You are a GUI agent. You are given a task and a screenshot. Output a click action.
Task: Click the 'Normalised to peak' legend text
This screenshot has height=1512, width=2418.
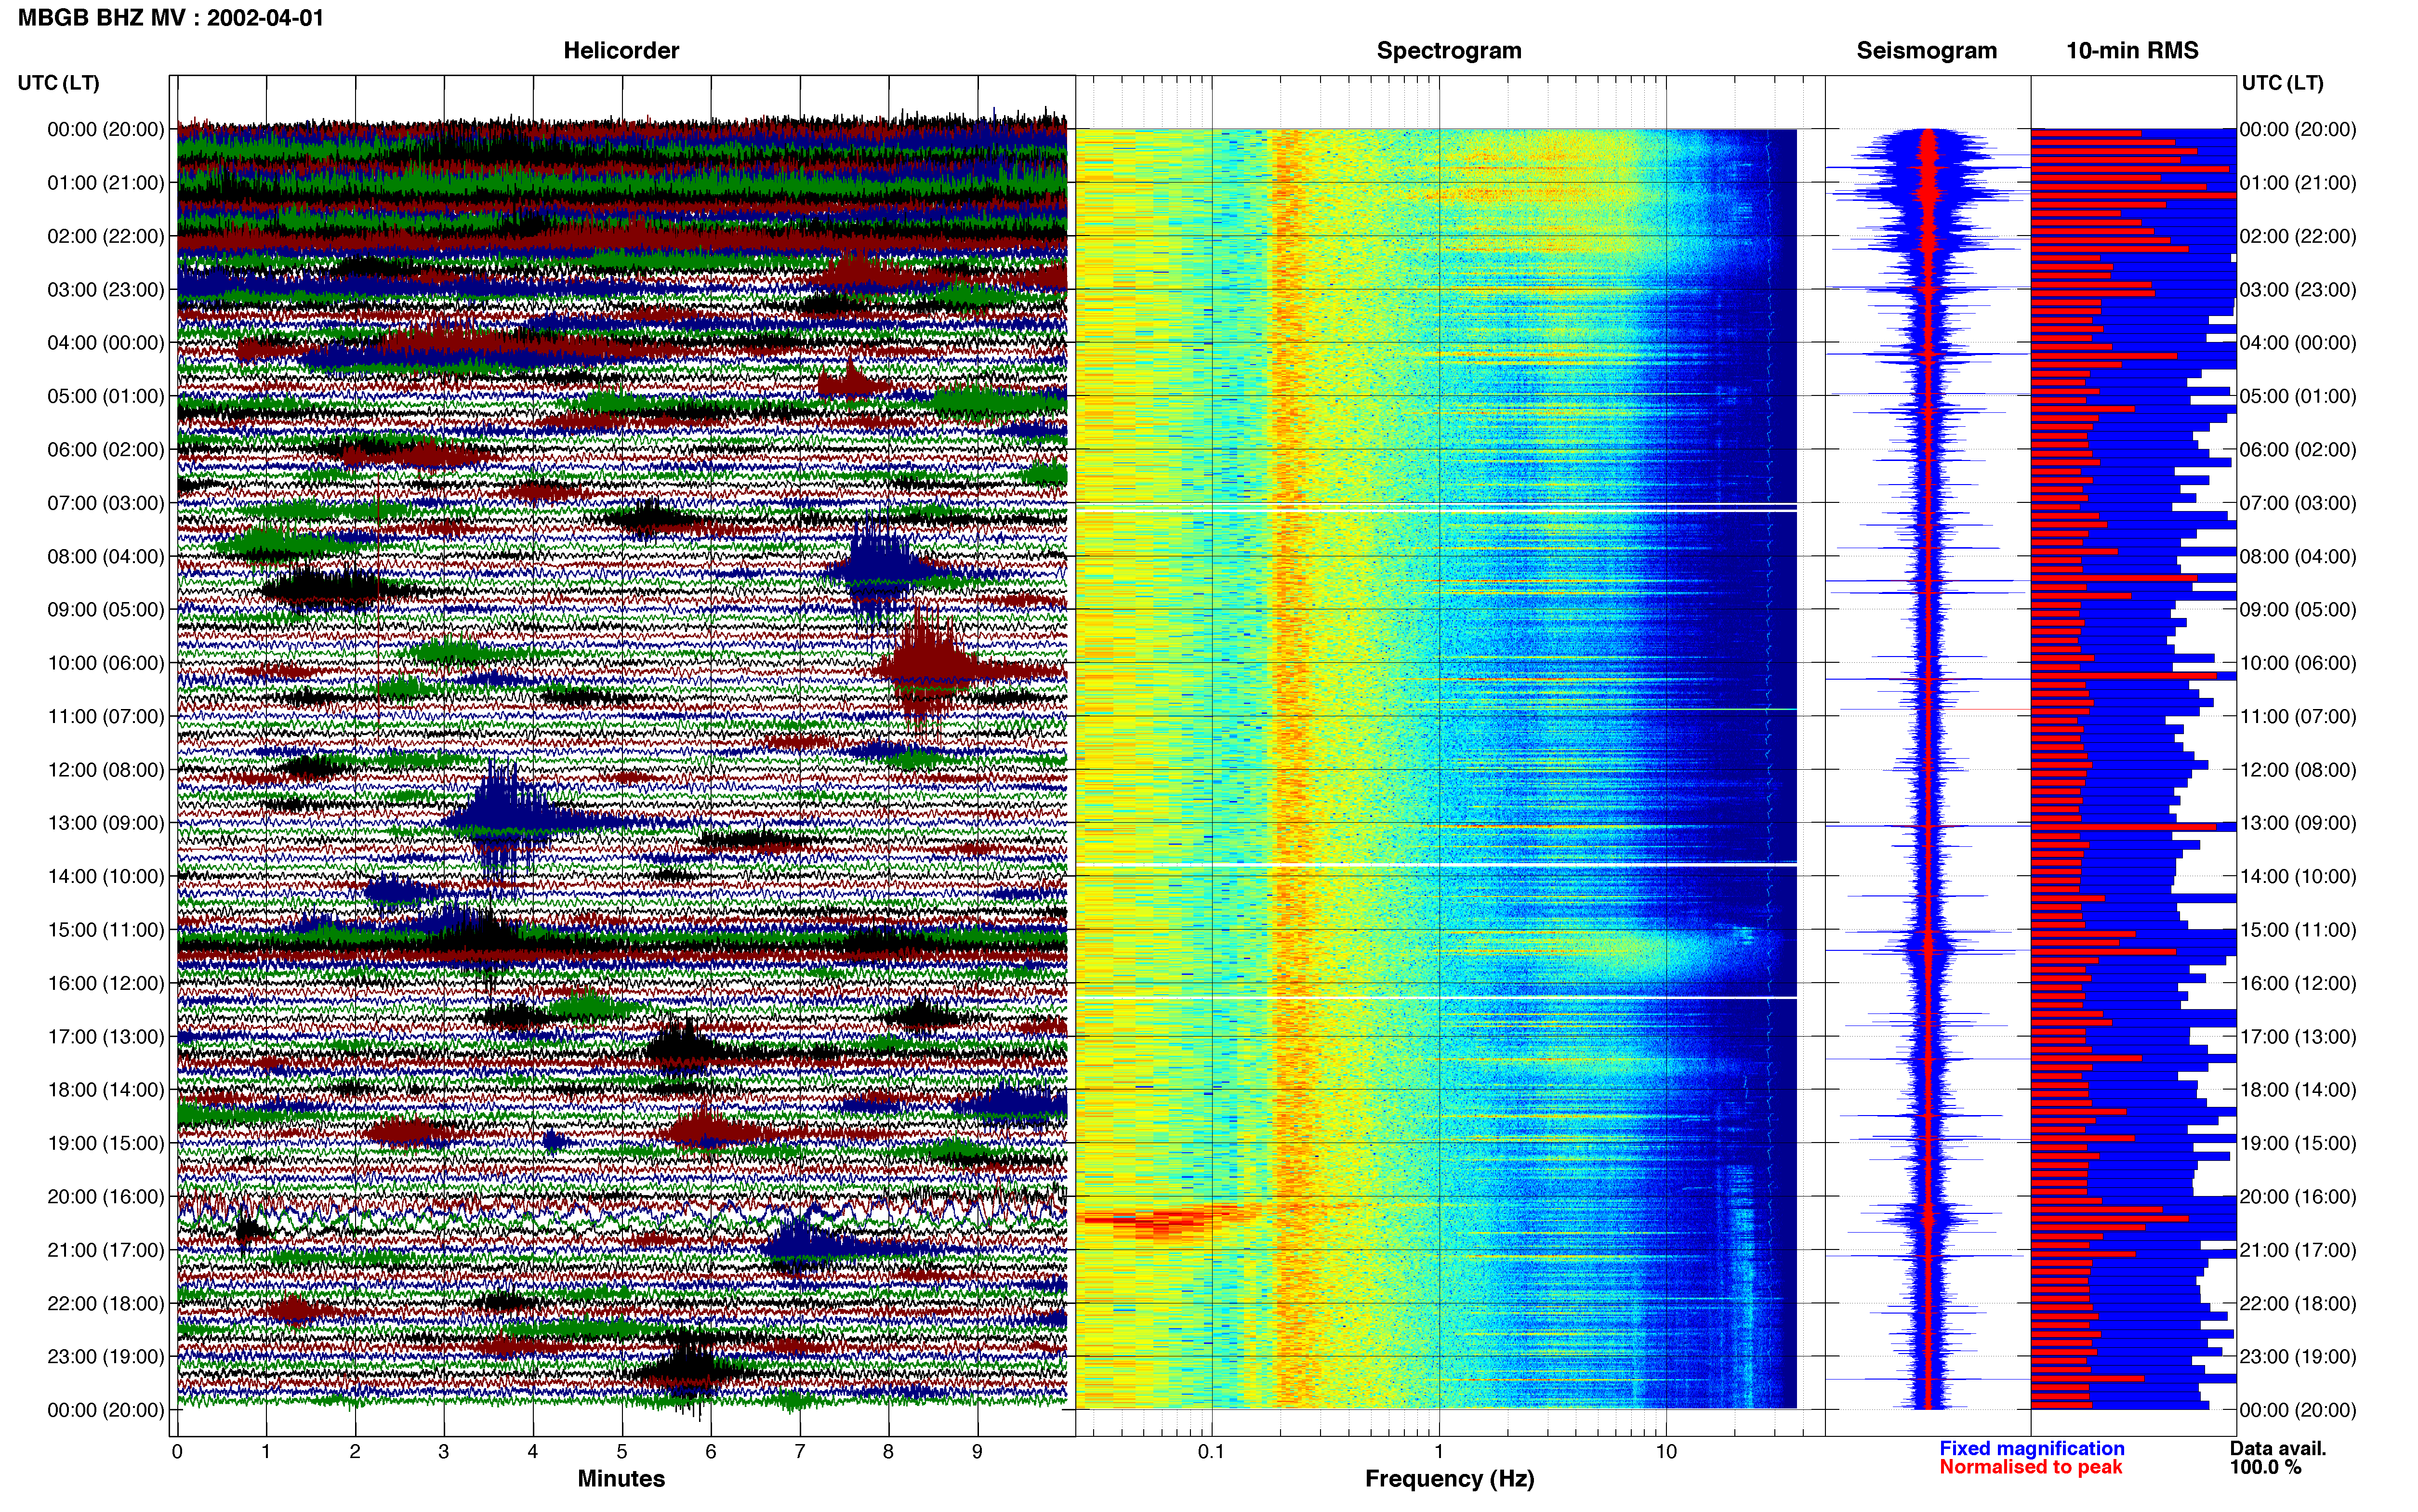[x=2030, y=1468]
